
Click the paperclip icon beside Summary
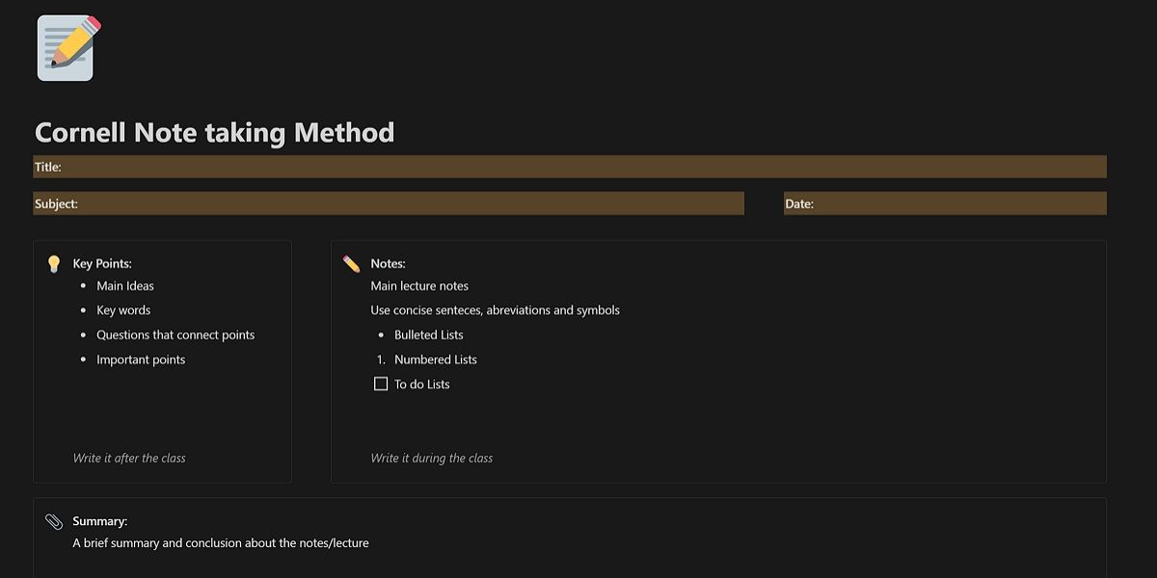pos(54,519)
